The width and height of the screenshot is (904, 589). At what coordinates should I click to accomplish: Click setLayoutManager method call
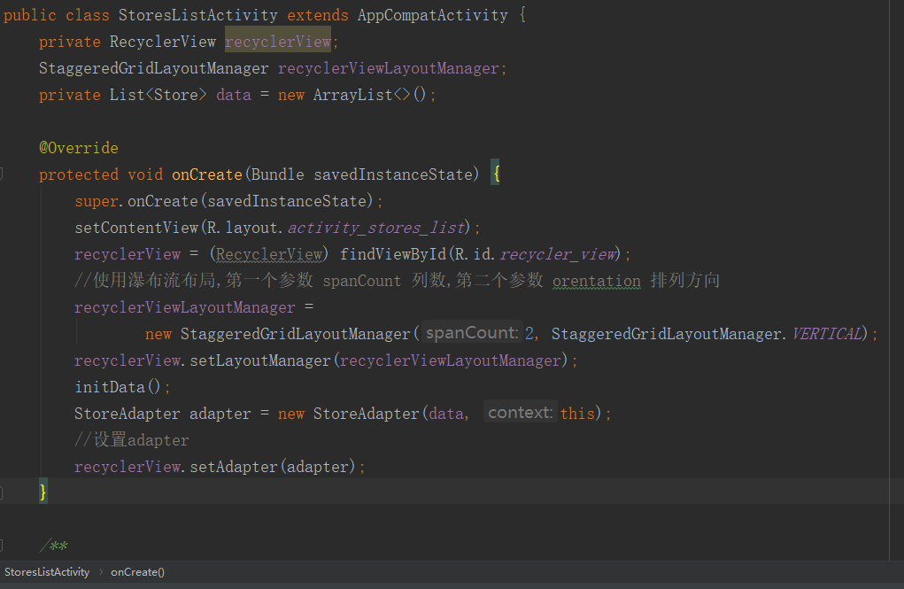(260, 360)
